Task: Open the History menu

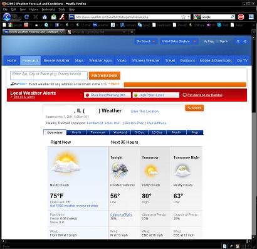Action: tap(33, 9)
